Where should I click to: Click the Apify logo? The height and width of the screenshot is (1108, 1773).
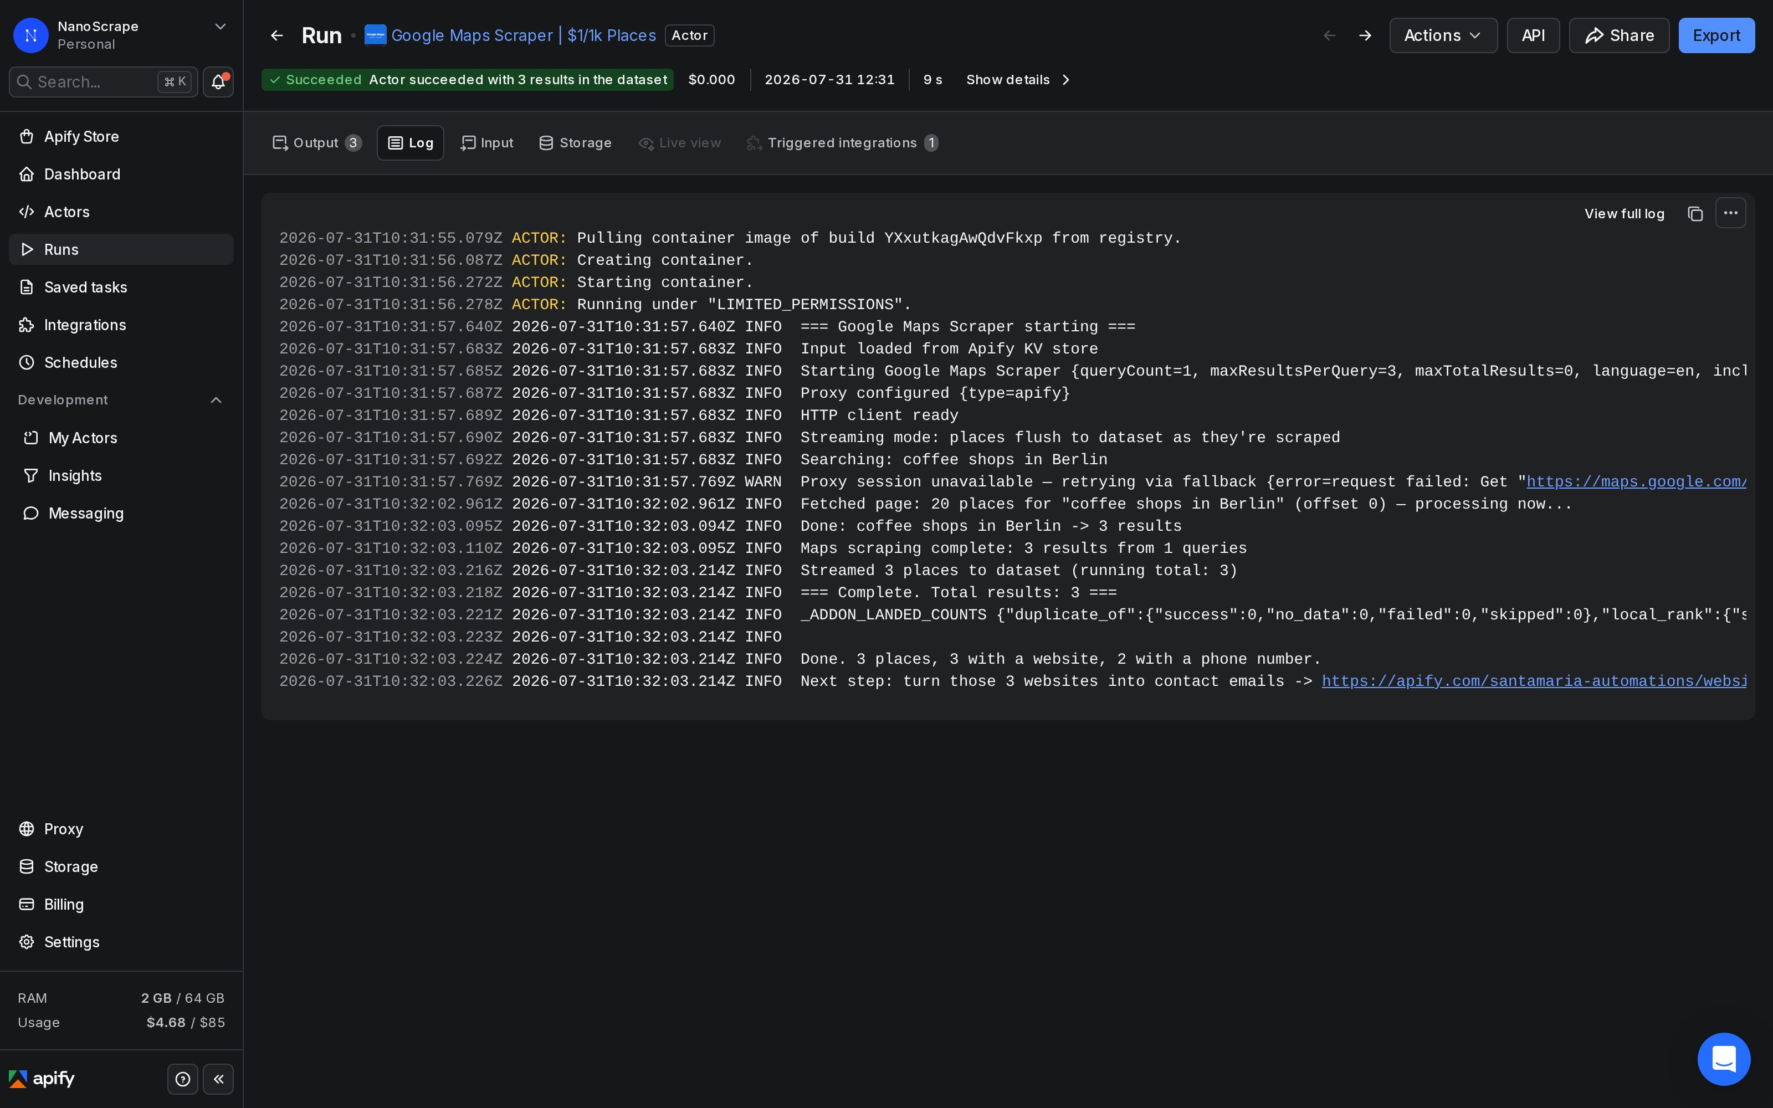42,1079
